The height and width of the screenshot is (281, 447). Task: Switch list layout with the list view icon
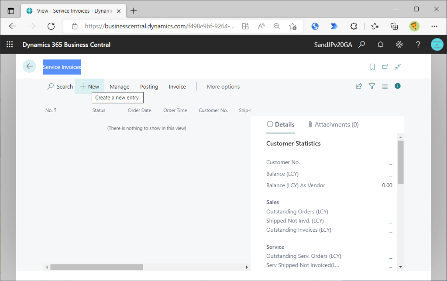coord(385,86)
